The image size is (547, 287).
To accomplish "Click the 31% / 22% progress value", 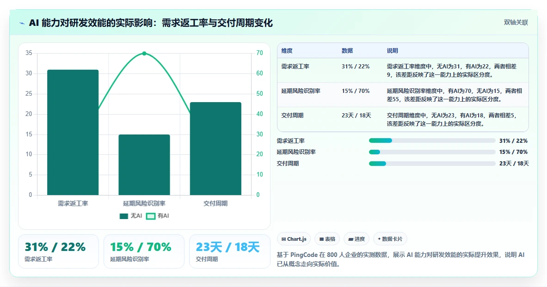I will (513, 141).
